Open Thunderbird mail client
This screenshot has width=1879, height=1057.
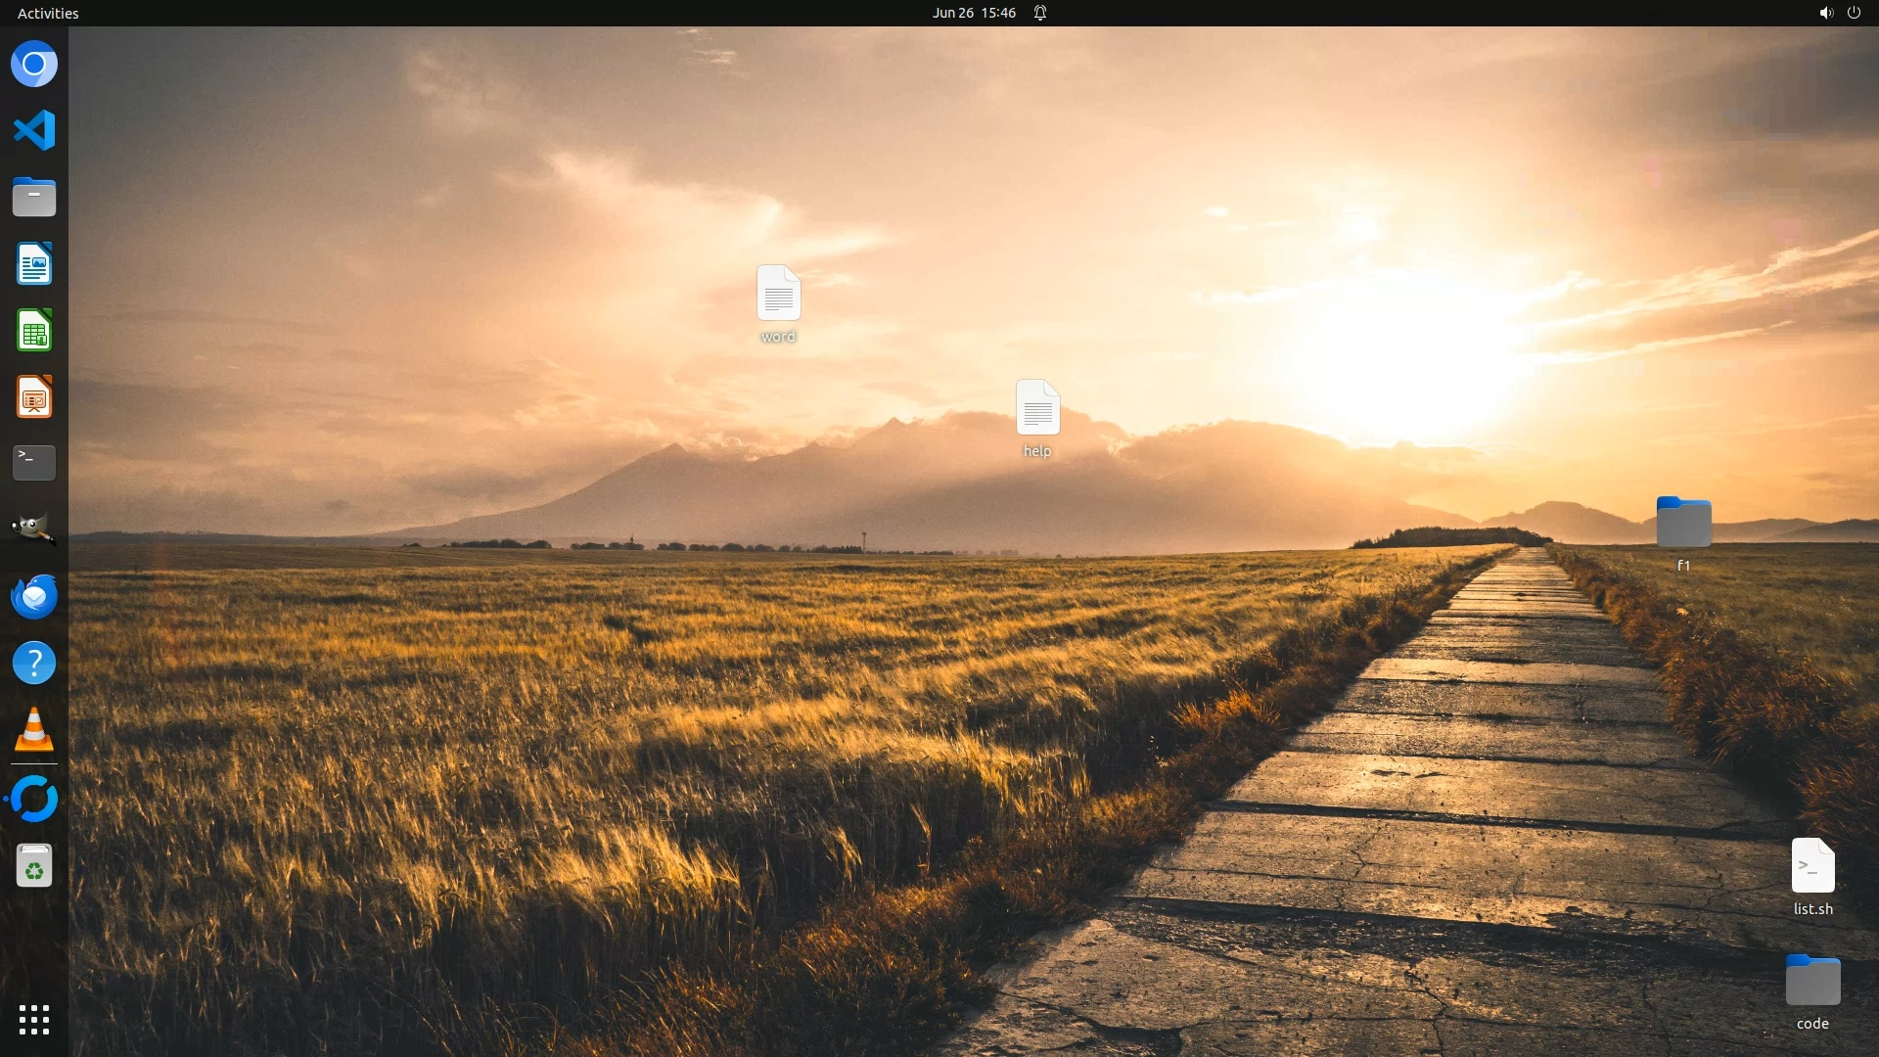(x=34, y=596)
